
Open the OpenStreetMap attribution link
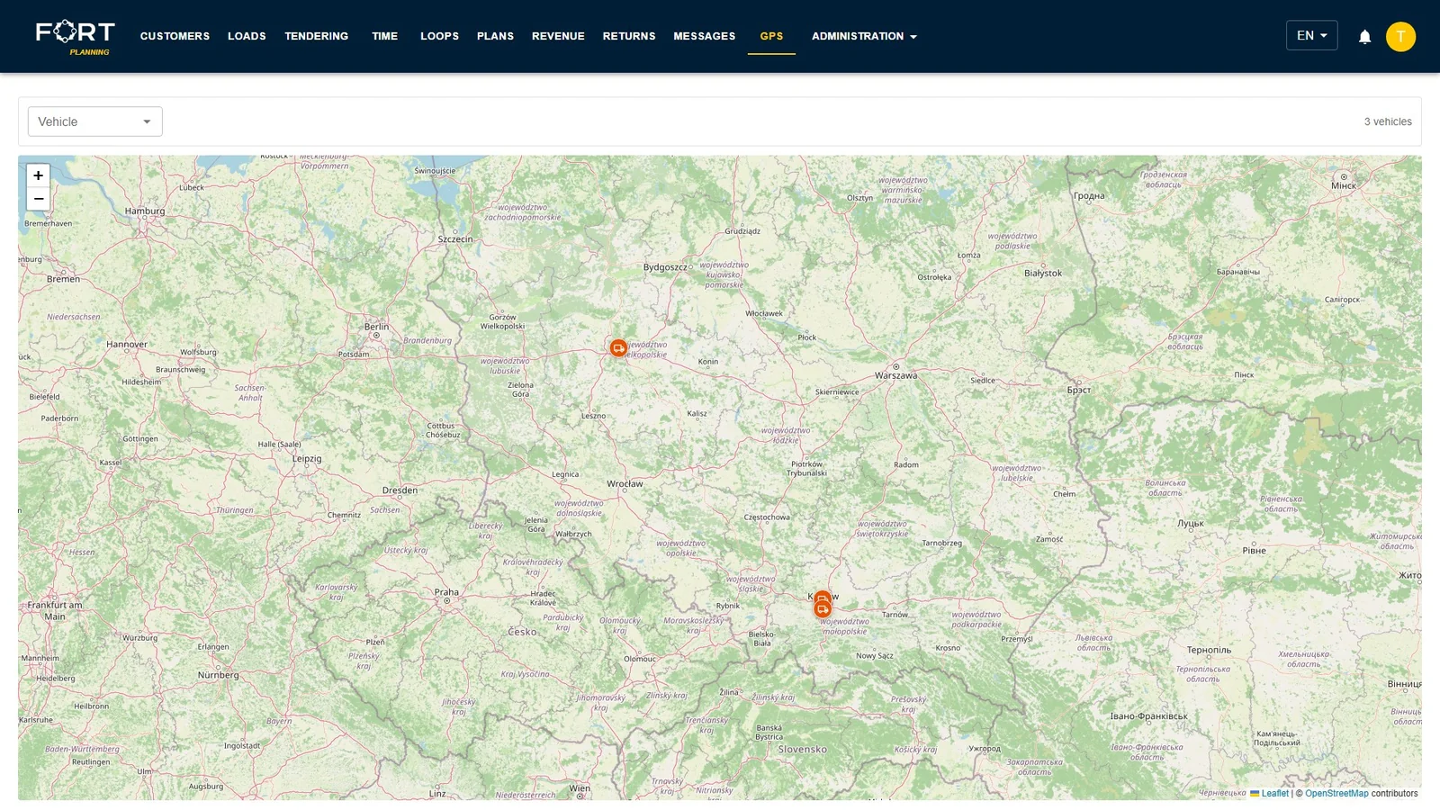[1336, 794]
